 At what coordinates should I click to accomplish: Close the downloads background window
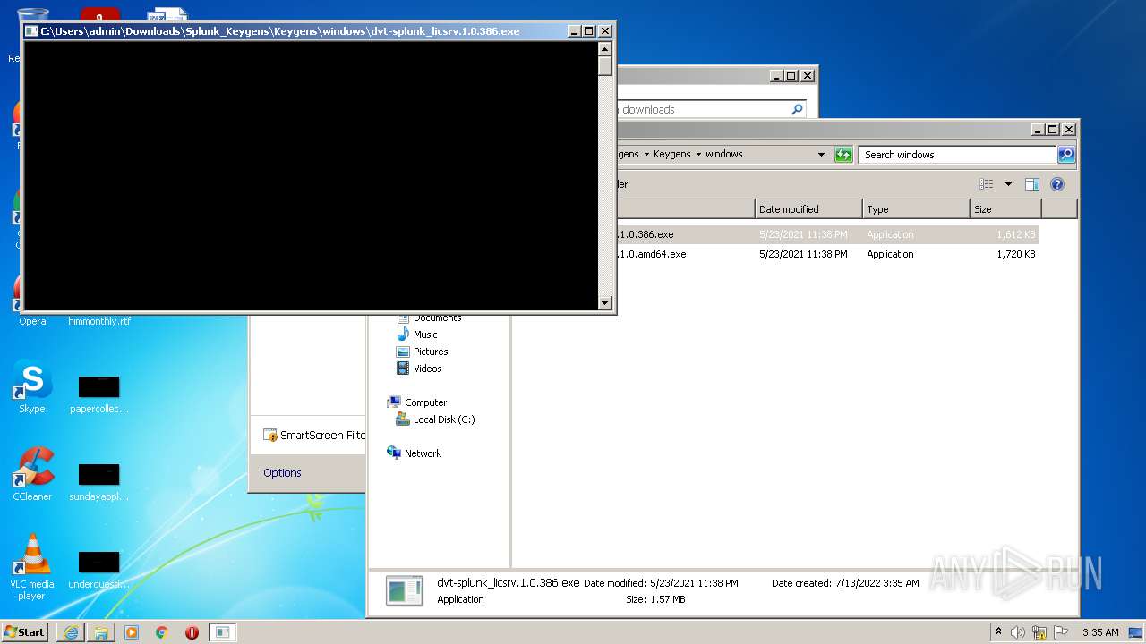coord(808,76)
